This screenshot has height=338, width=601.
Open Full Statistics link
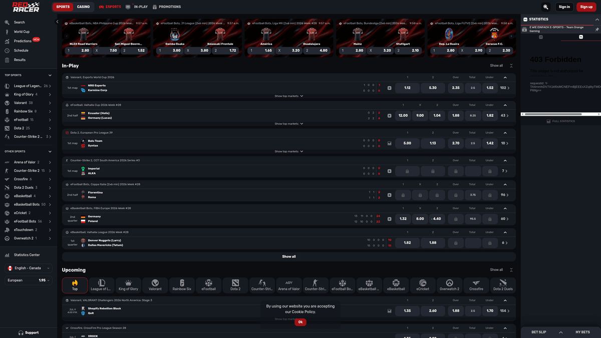560,121
